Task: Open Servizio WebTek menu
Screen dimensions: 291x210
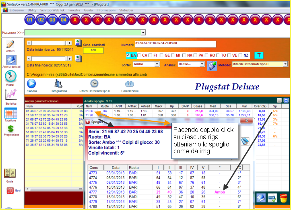Action: tap(52, 10)
